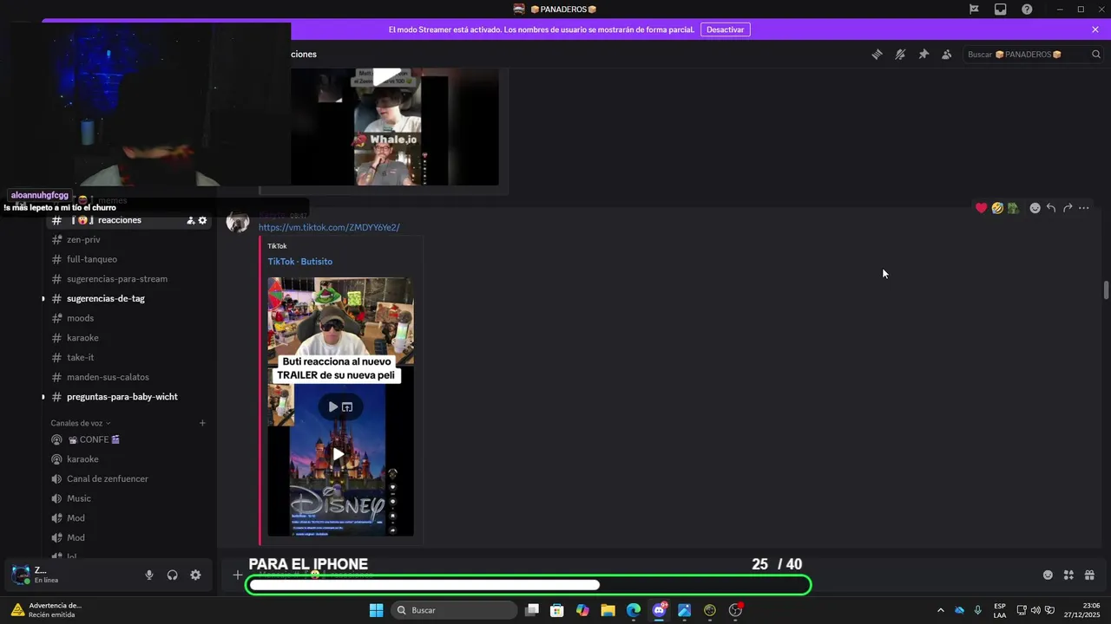The width and height of the screenshot is (1111, 624).
Task: Open the vm.tiktok.com link
Action: point(329,227)
